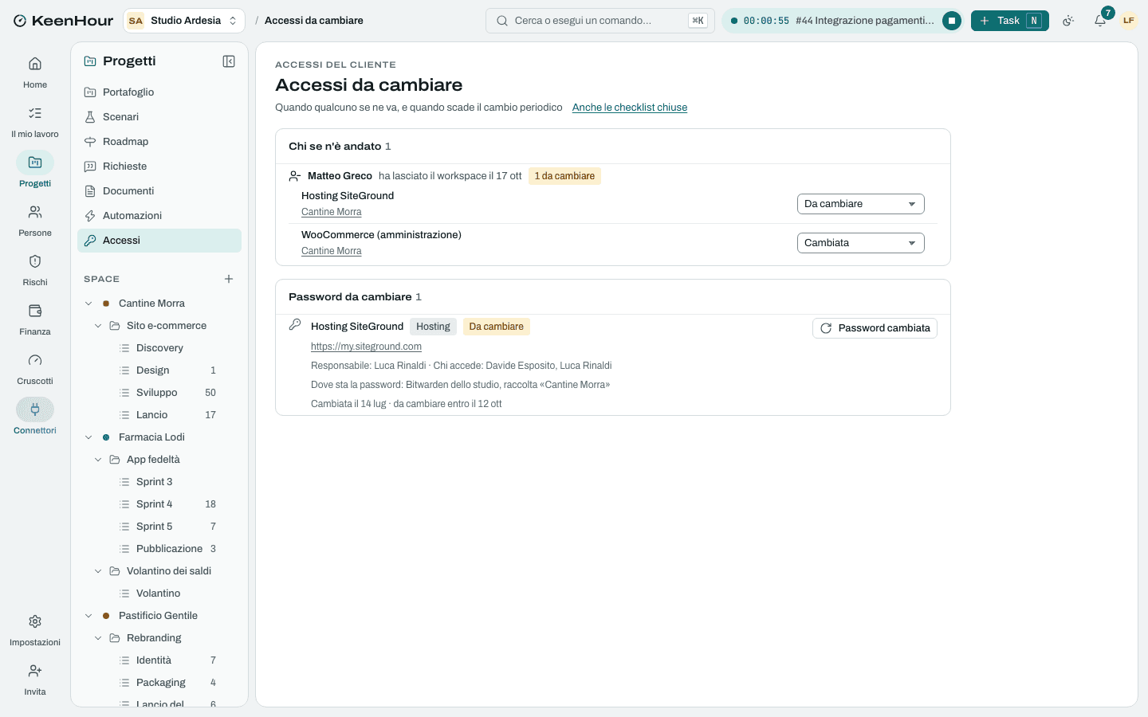Click the Password cambiata button

[x=875, y=328]
